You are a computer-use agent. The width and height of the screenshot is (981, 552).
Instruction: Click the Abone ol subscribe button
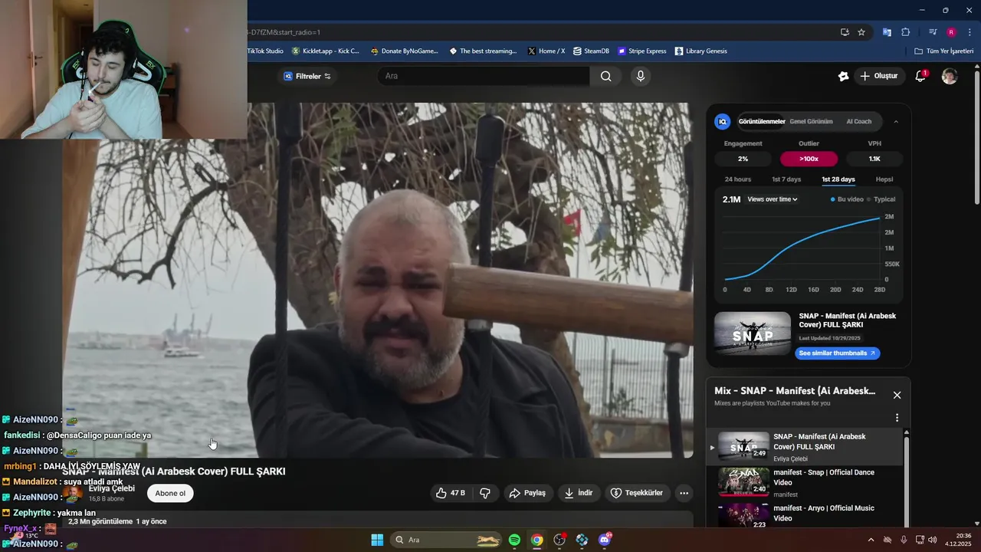(170, 493)
